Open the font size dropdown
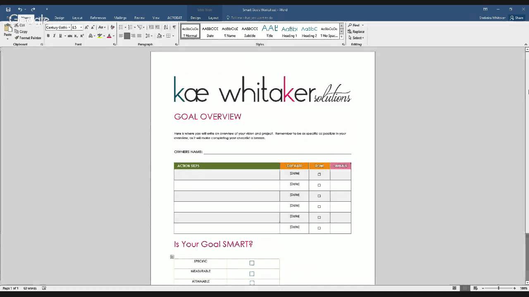The width and height of the screenshot is (529, 297). (x=81, y=27)
